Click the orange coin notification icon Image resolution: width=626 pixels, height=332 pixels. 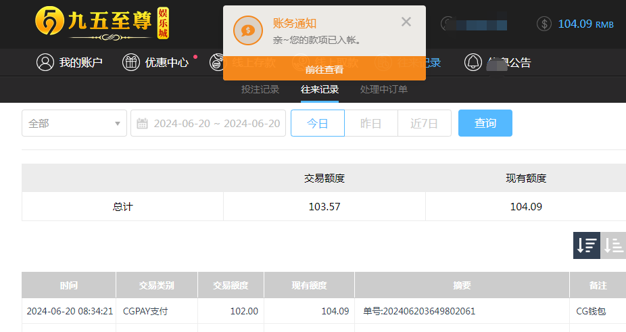click(248, 30)
